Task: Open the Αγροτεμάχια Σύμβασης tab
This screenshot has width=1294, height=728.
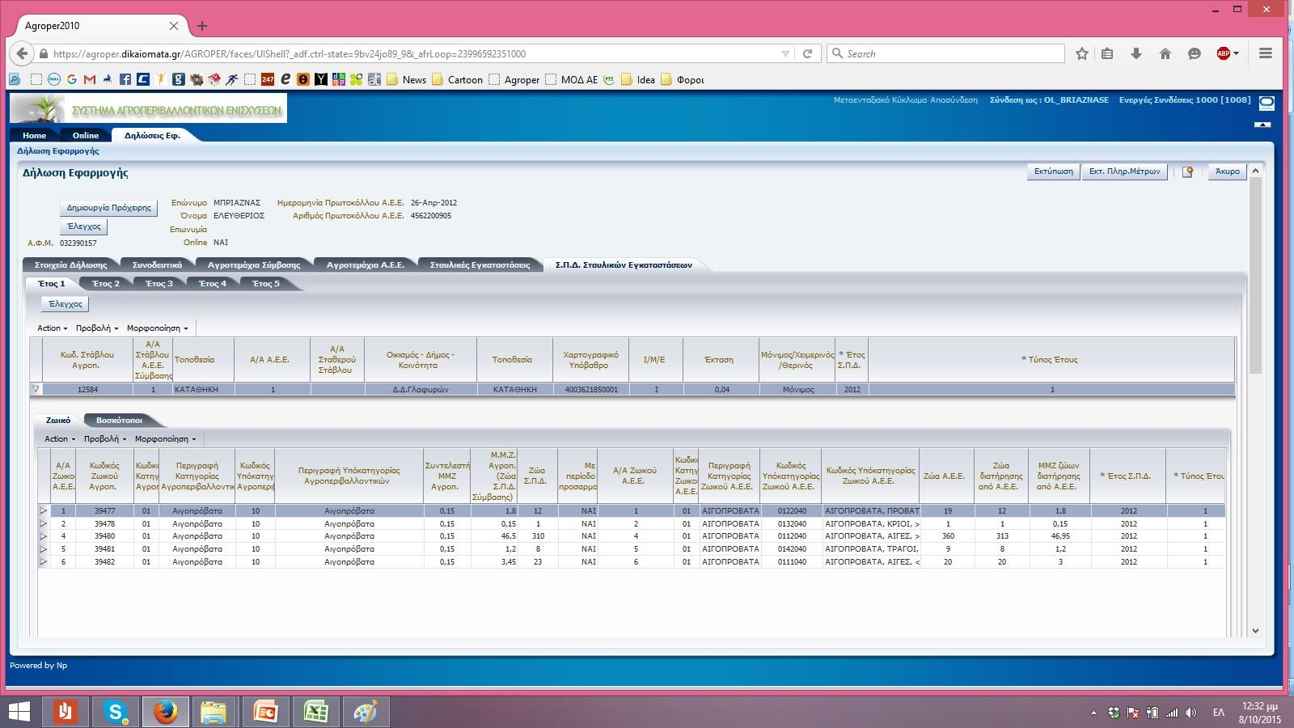Action: click(254, 265)
